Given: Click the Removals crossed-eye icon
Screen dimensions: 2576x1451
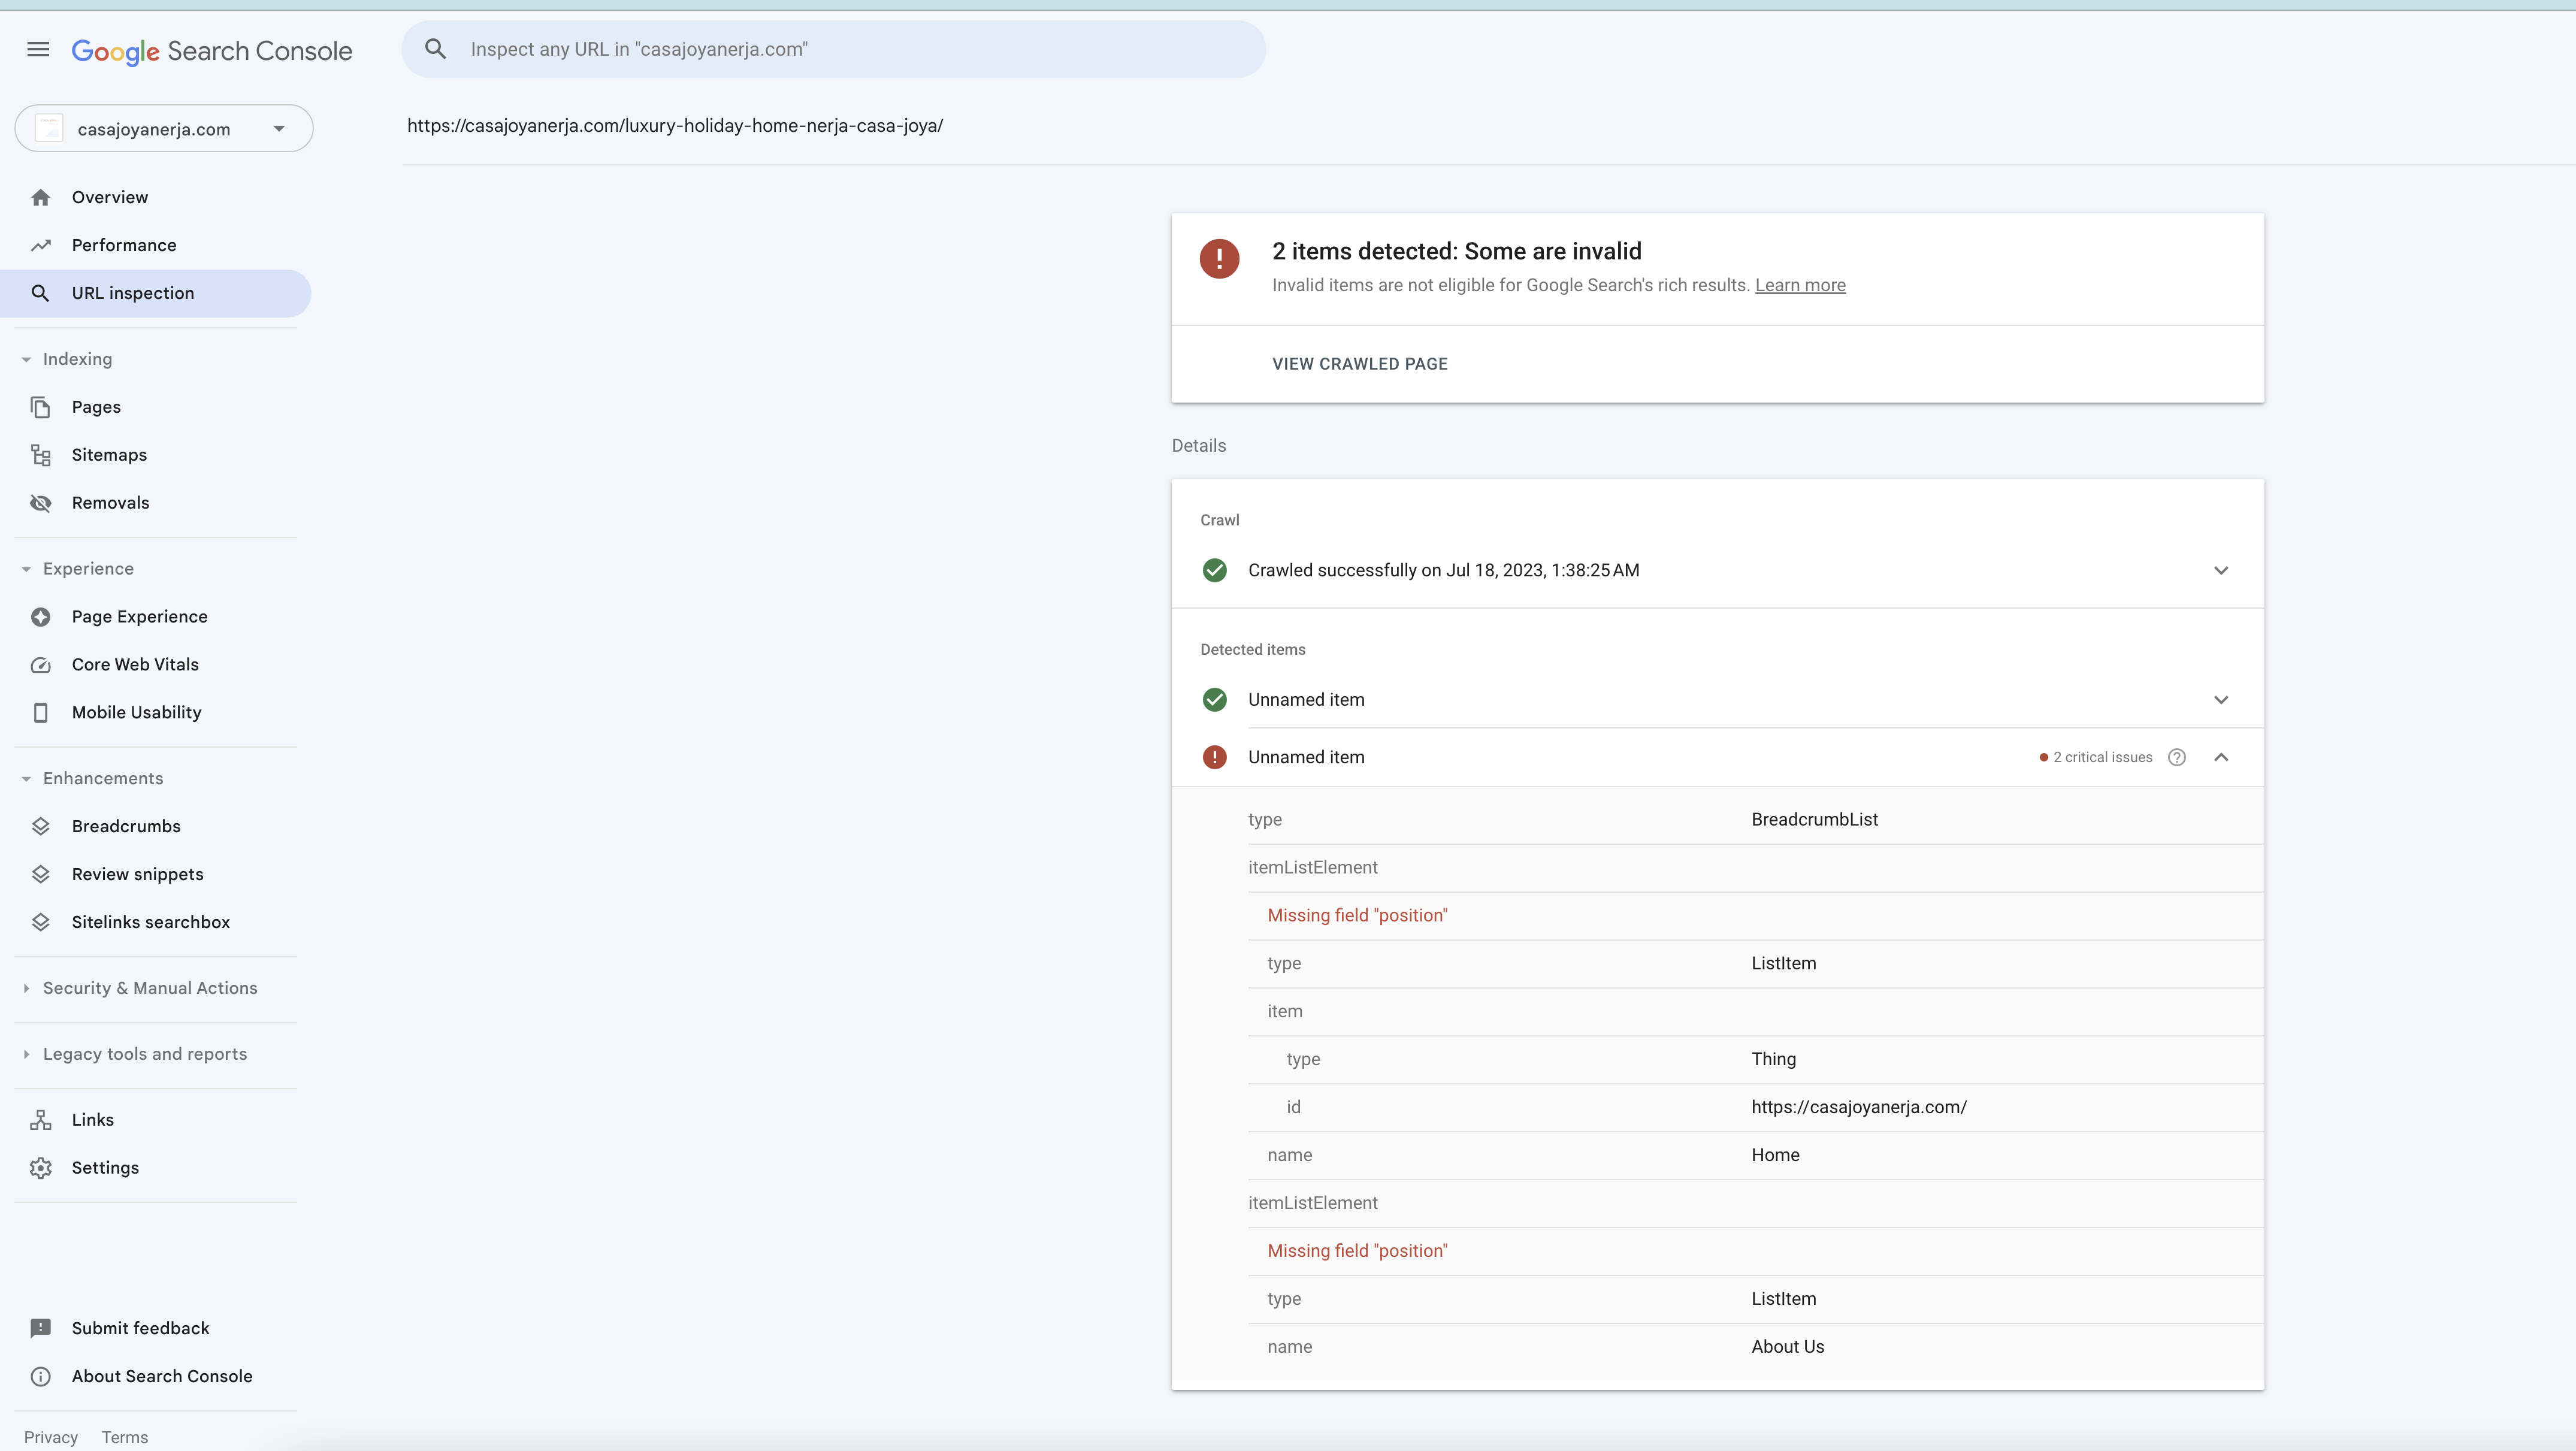Looking at the screenshot, I should tap(40, 503).
